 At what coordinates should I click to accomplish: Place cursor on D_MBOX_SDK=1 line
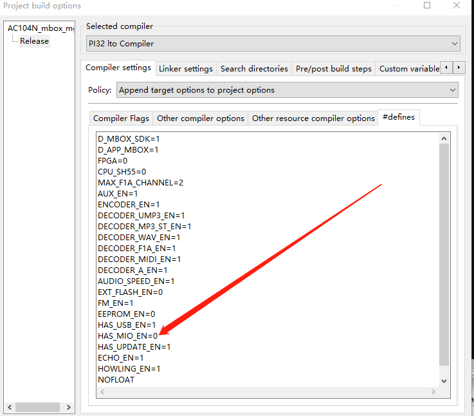pos(129,139)
